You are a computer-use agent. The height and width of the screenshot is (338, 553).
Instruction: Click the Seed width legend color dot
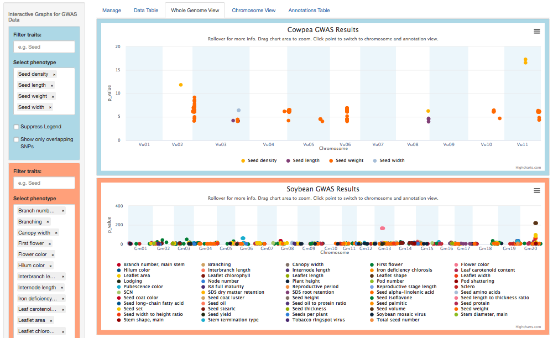[375, 161]
